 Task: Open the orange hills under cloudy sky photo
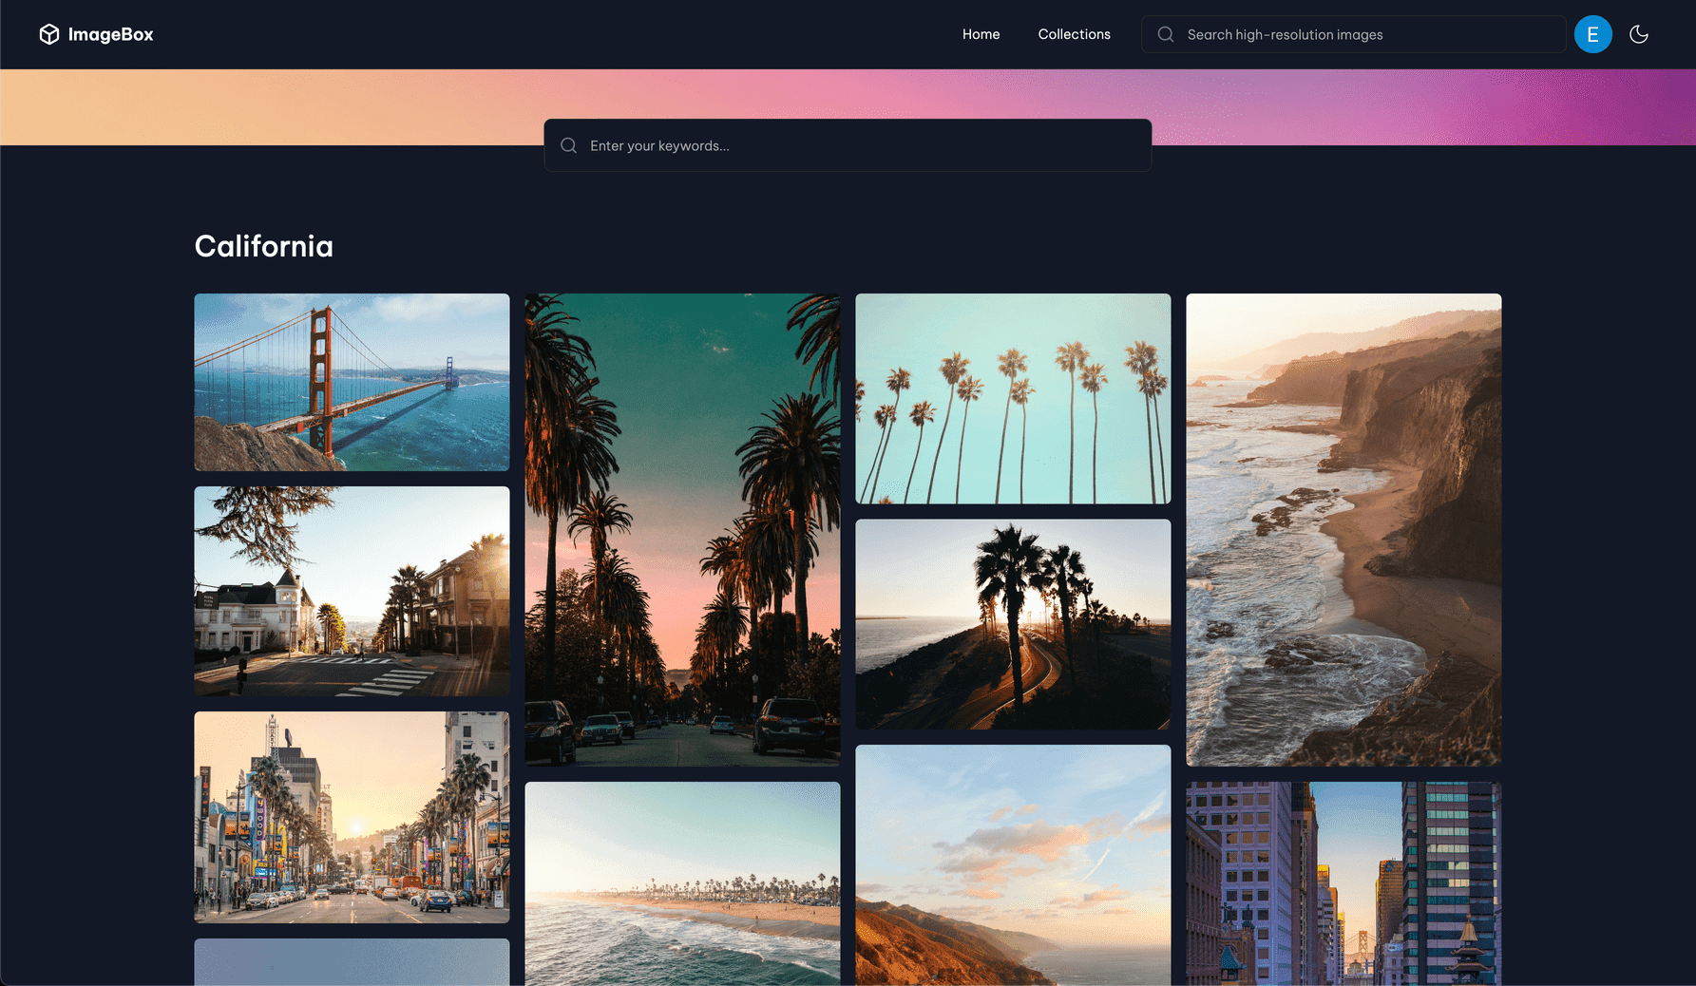point(1013,865)
